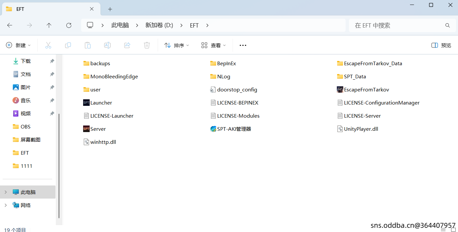Click the Cut scissors icon
The height and width of the screenshot is (232, 458).
click(x=48, y=45)
